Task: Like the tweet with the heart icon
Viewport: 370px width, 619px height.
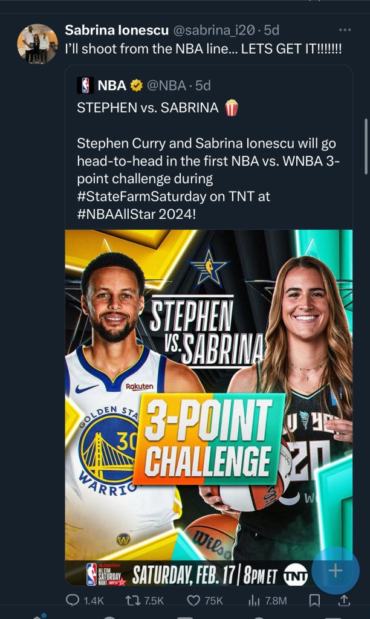Action: tap(193, 600)
